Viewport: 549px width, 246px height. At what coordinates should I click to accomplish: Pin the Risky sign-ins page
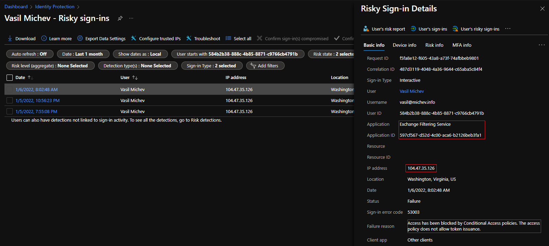click(x=120, y=18)
